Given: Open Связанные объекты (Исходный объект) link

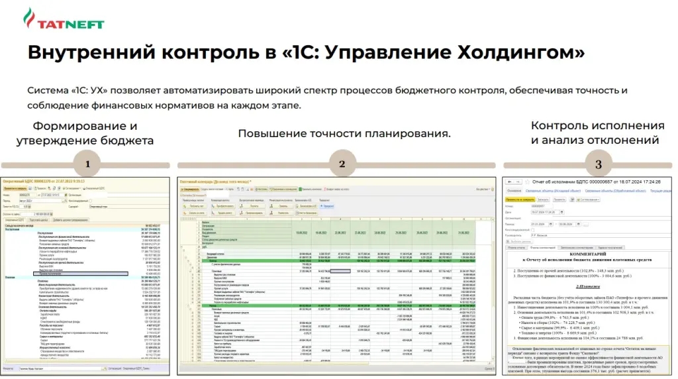Looking at the screenshot, I should pyautogui.click(x=553, y=191).
